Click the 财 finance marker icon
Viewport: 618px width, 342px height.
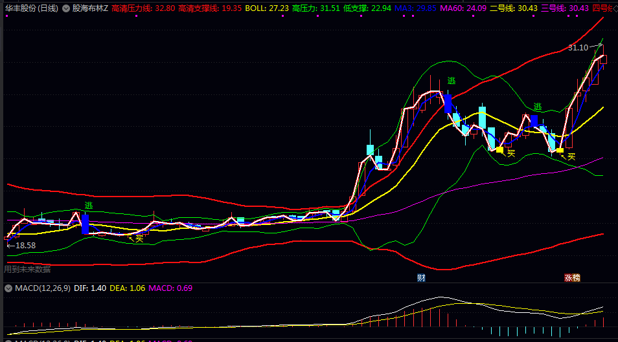pos(421,277)
